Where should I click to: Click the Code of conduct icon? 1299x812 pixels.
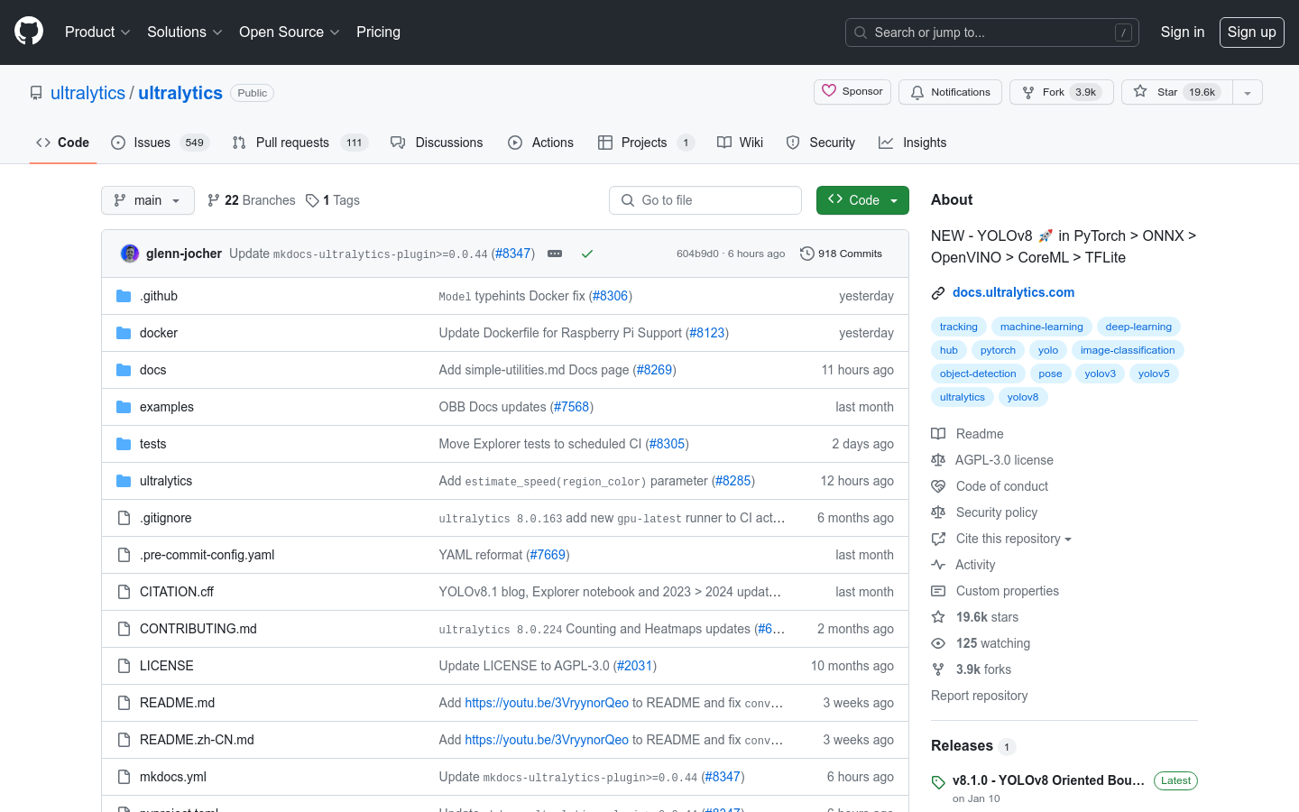click(938, 486)
